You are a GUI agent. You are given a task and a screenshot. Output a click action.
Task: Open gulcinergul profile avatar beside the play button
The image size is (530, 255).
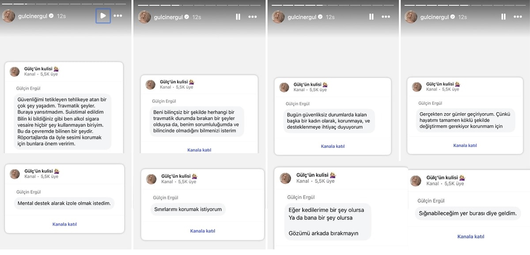[8, 16]
